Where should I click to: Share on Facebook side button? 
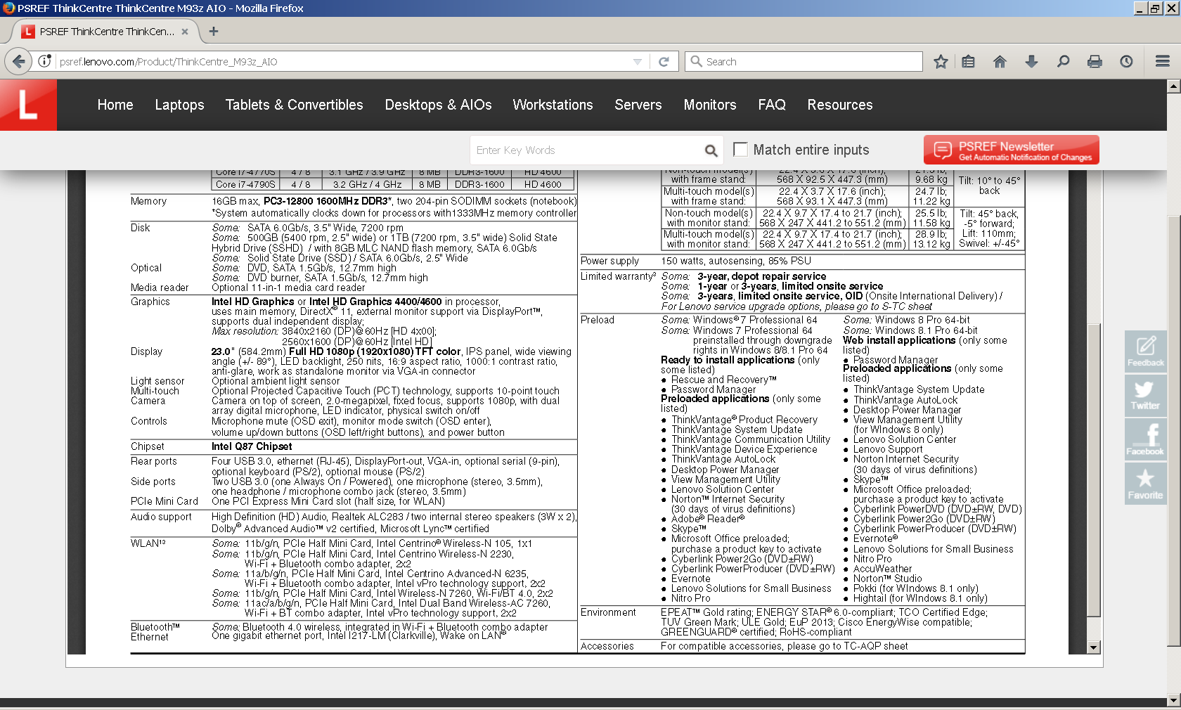coord(1145,439)
